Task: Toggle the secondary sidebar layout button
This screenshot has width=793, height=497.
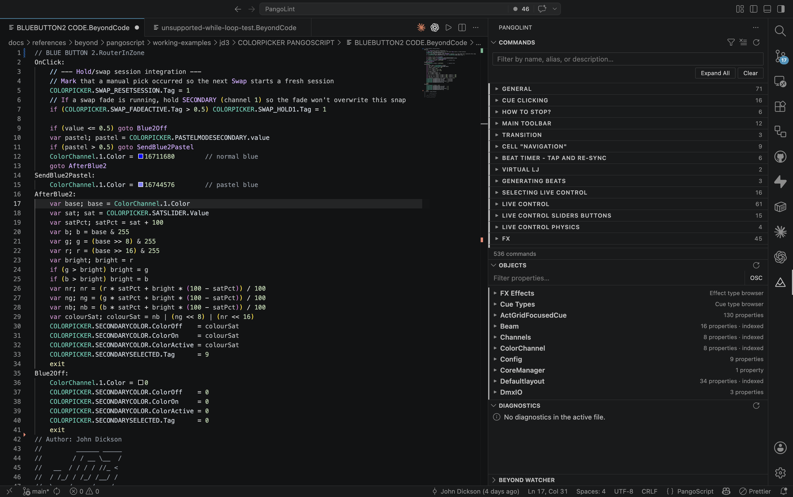Action: 781,9
